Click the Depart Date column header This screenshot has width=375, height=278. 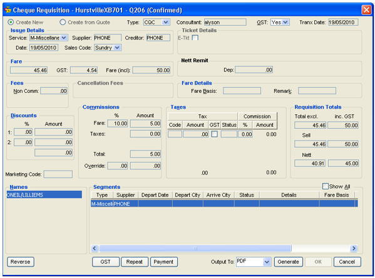155,195
